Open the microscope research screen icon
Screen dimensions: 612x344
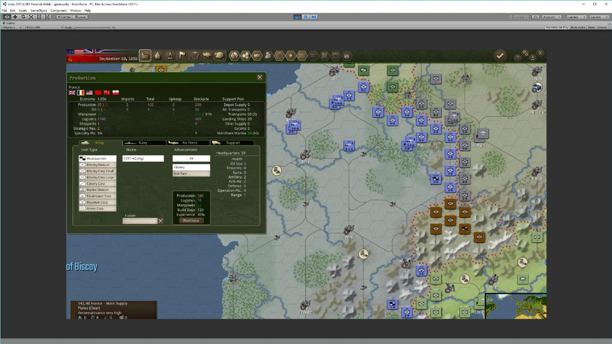170,55
